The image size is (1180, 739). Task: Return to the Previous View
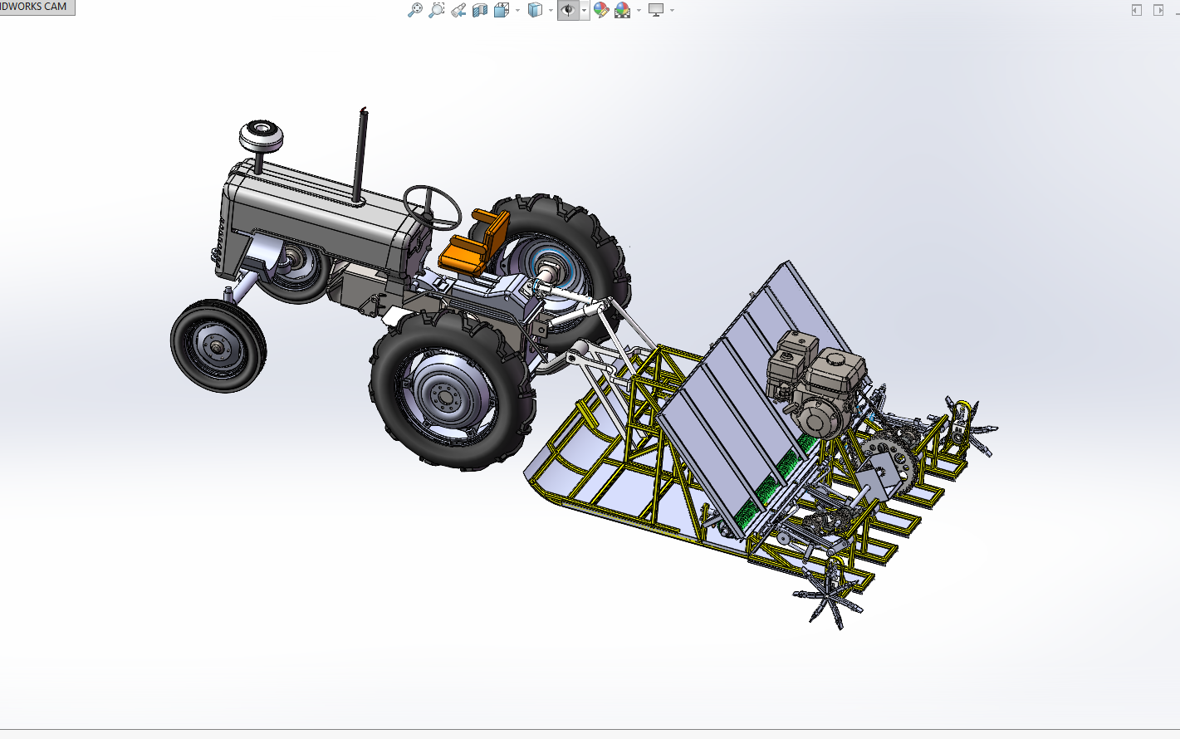tap(458, 10)
